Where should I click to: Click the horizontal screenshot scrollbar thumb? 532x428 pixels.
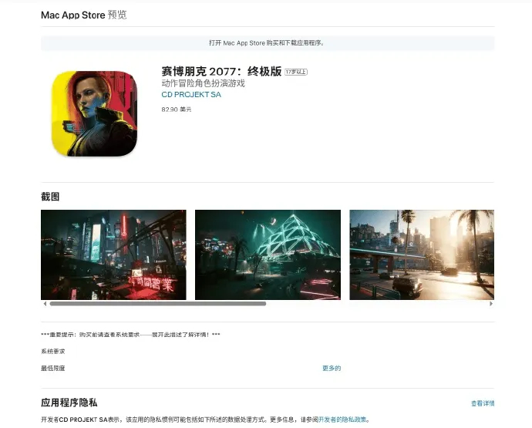point(158,304)
